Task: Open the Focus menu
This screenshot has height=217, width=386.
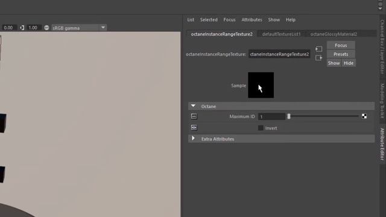Action: (x=229, y=20)
